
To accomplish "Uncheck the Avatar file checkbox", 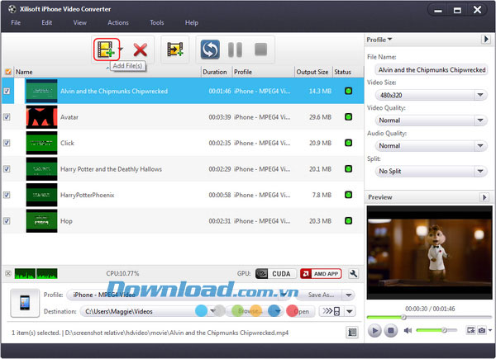I will (7, 117).
